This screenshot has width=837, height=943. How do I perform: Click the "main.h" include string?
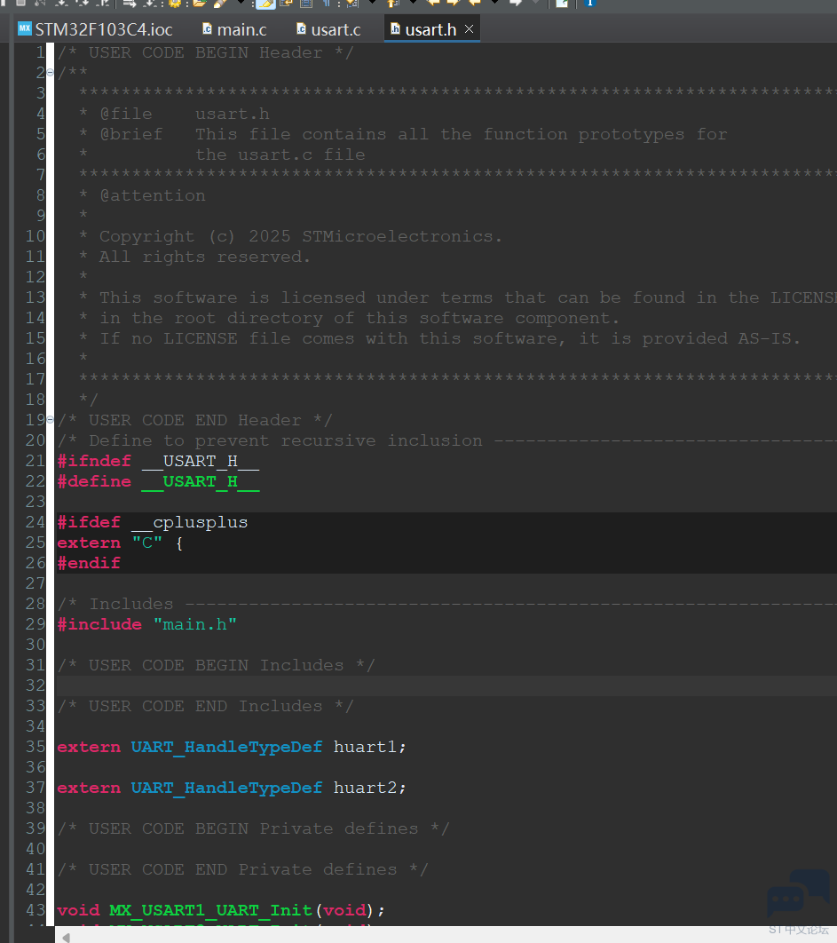tap(194, 625)
